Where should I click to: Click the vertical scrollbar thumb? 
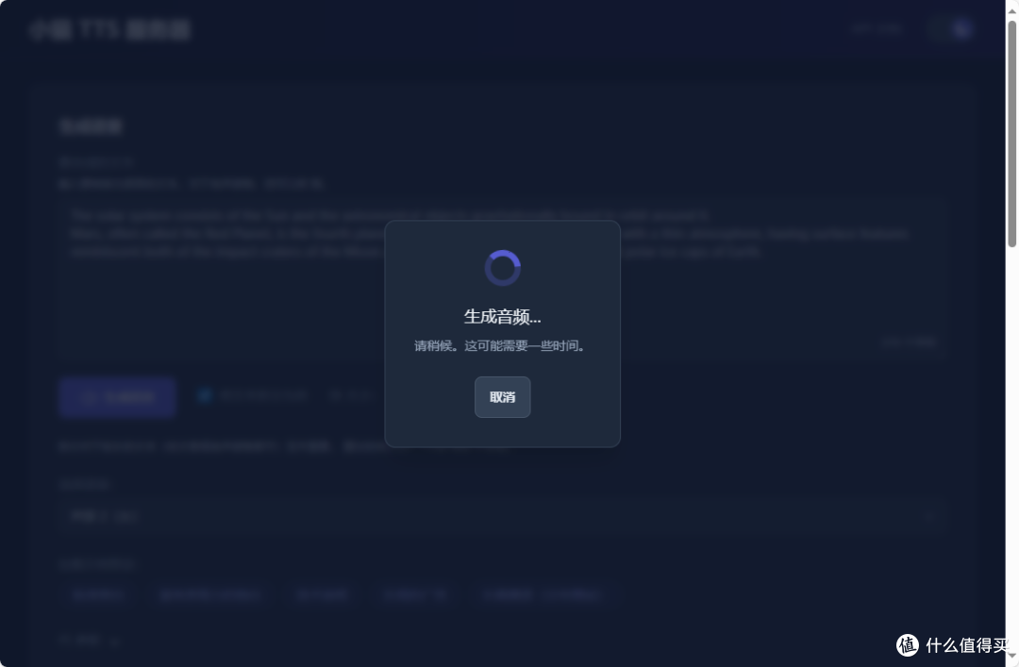1011,133
